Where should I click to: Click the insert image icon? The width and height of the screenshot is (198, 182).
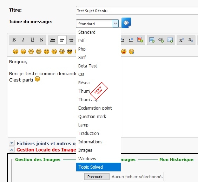click(152, 40)
